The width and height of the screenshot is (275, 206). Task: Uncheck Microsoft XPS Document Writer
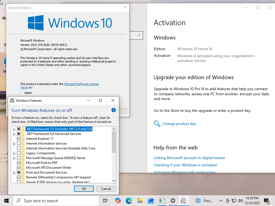(19, 168)
